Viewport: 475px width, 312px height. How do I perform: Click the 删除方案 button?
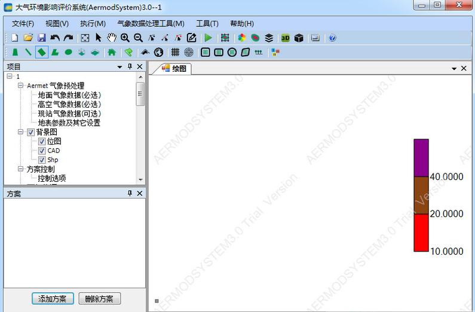coord(99,299)
